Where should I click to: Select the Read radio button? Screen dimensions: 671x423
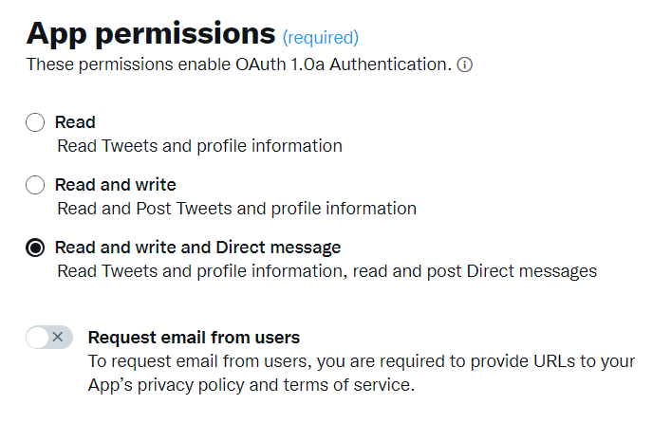35,122
